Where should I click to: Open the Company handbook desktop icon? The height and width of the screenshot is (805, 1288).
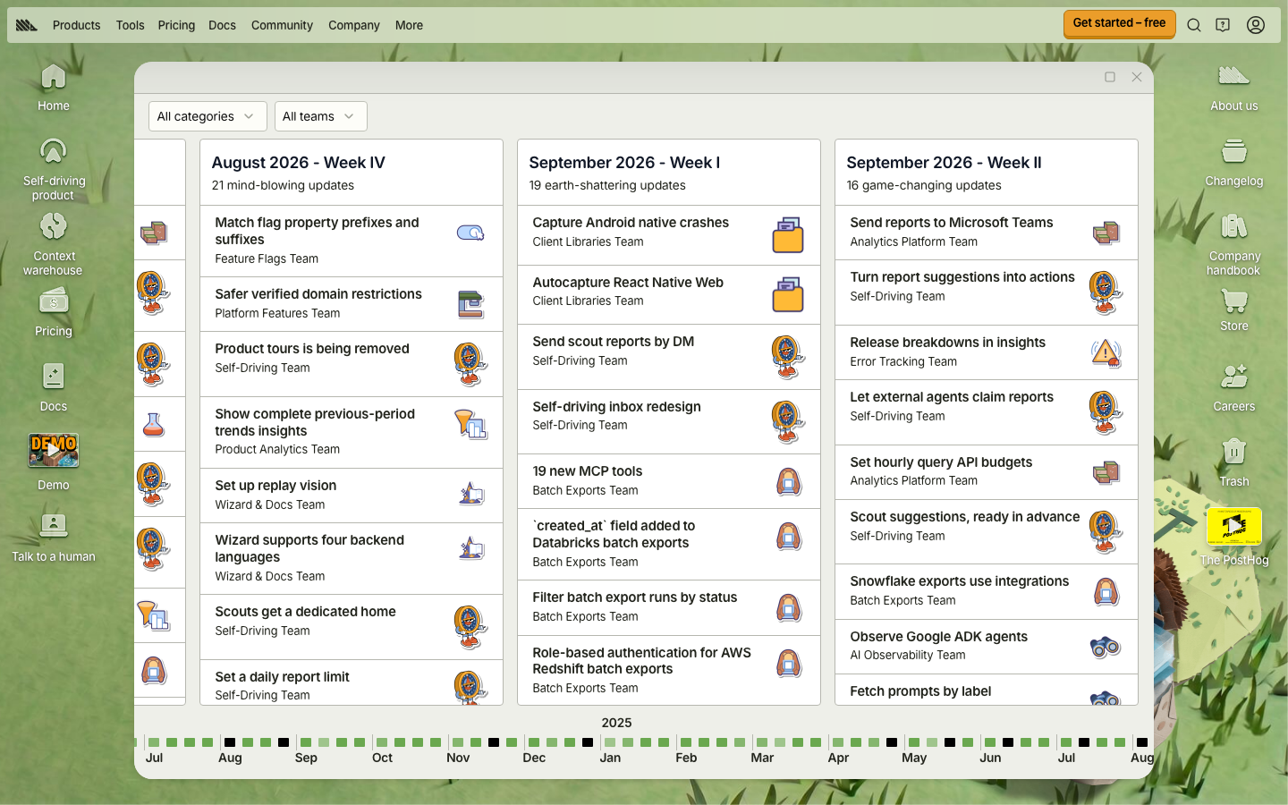point(1234,244)
